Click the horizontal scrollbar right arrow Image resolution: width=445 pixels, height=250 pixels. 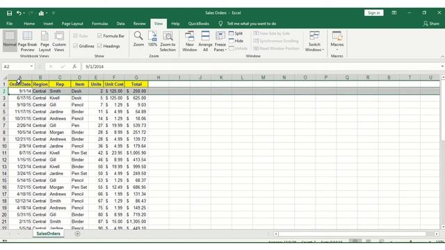[x=437, y=234]
